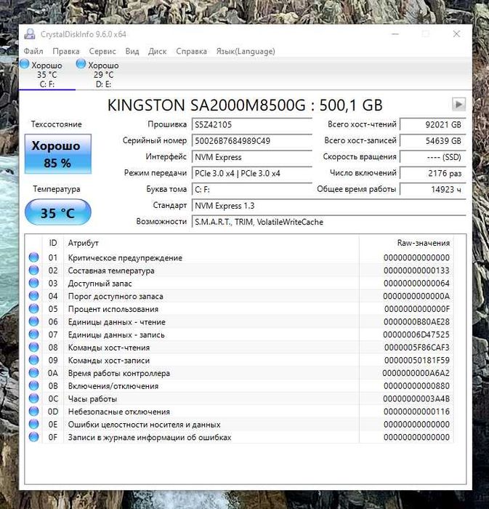
Task: Click raw value 000000000000A
Action: click(416, 296)
